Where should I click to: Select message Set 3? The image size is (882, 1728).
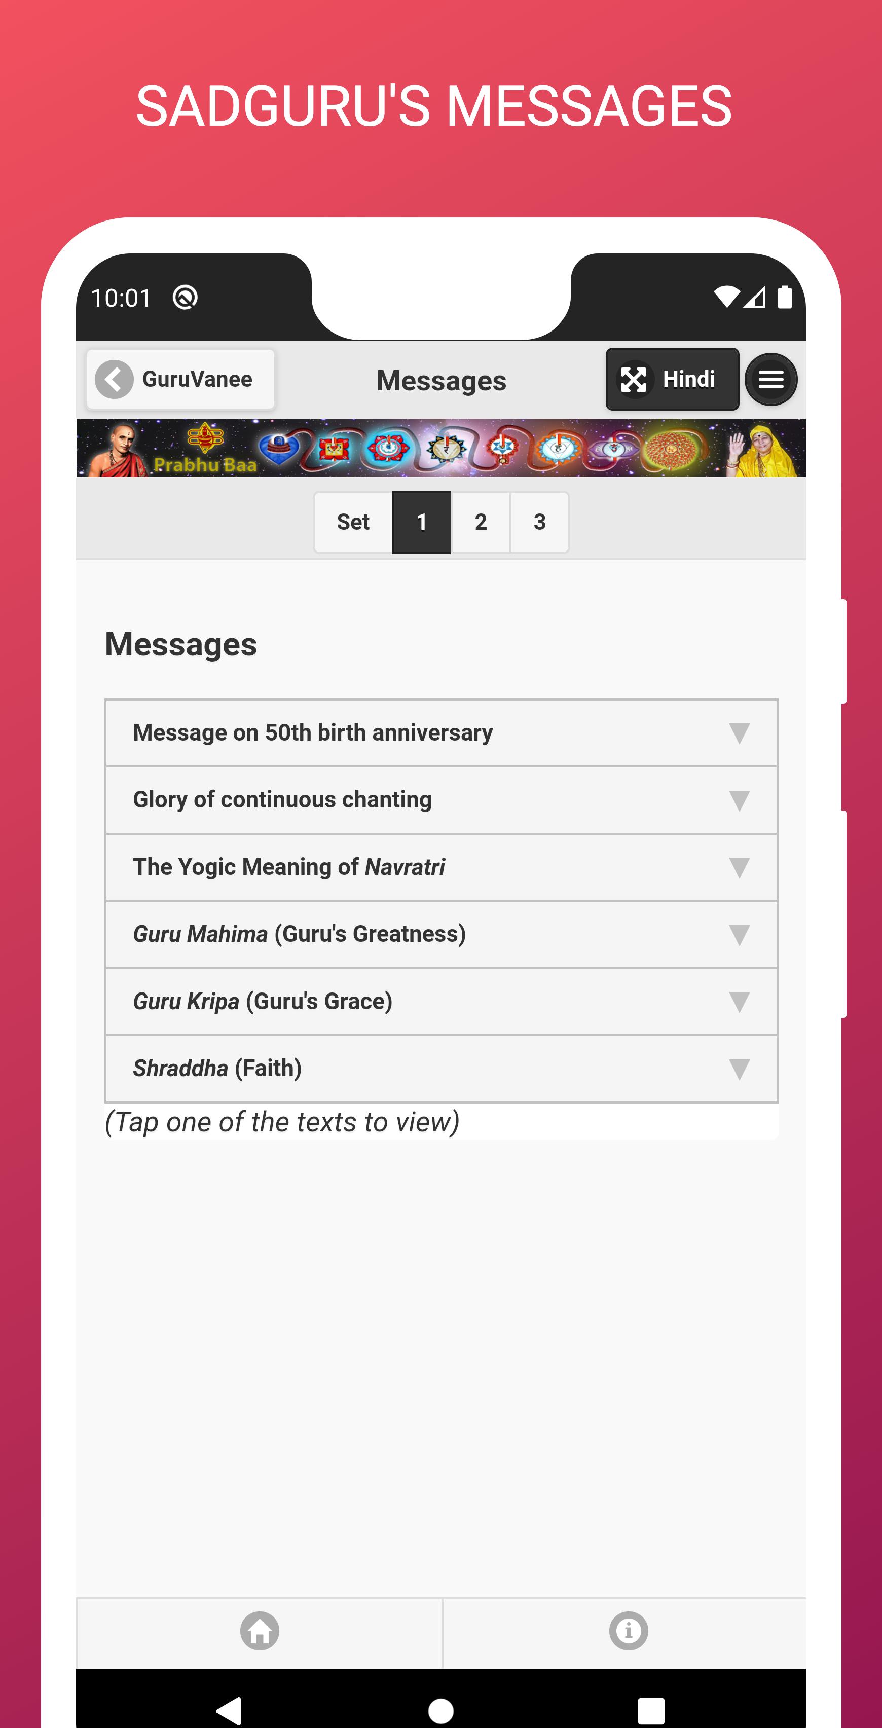539,522
